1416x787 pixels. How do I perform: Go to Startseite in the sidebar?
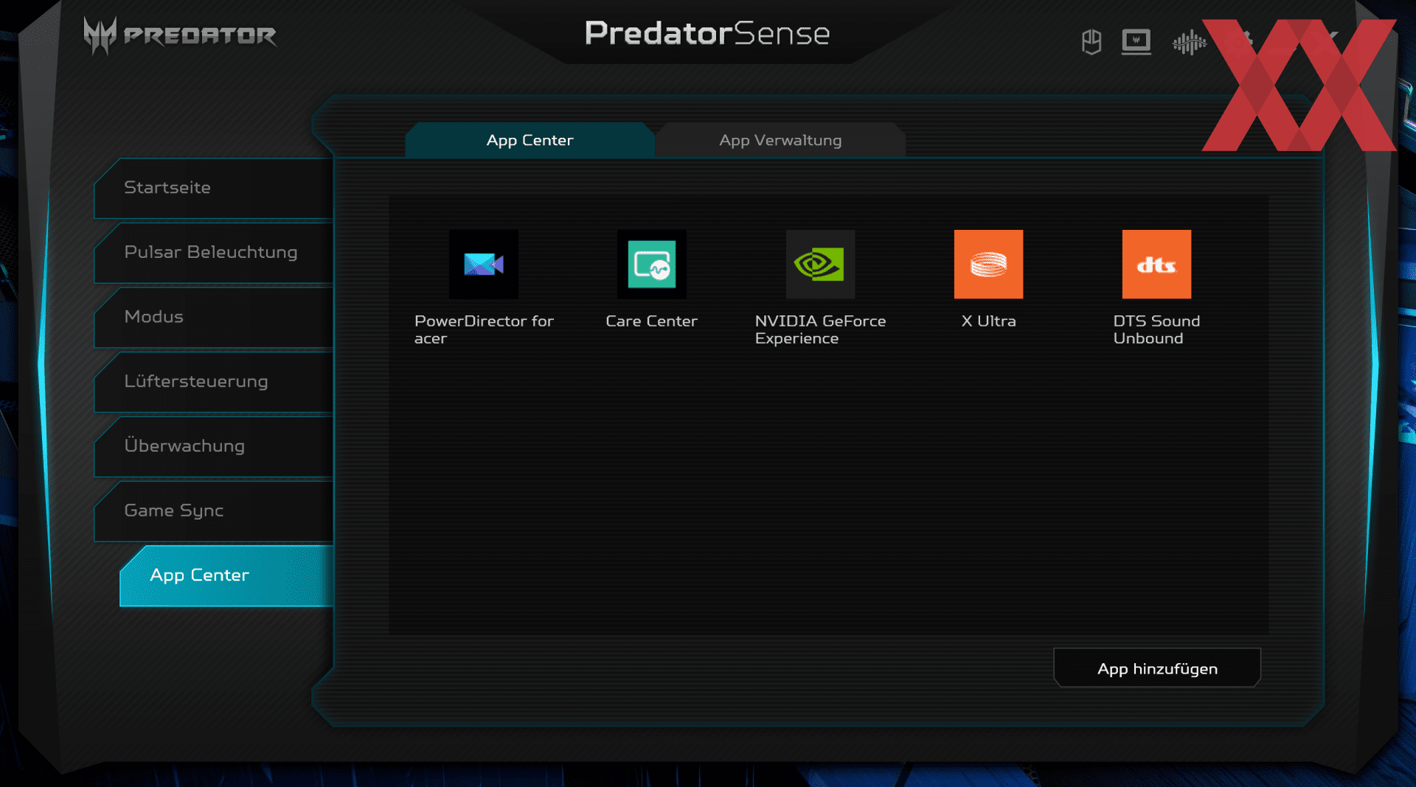click(x=214, y=188)
